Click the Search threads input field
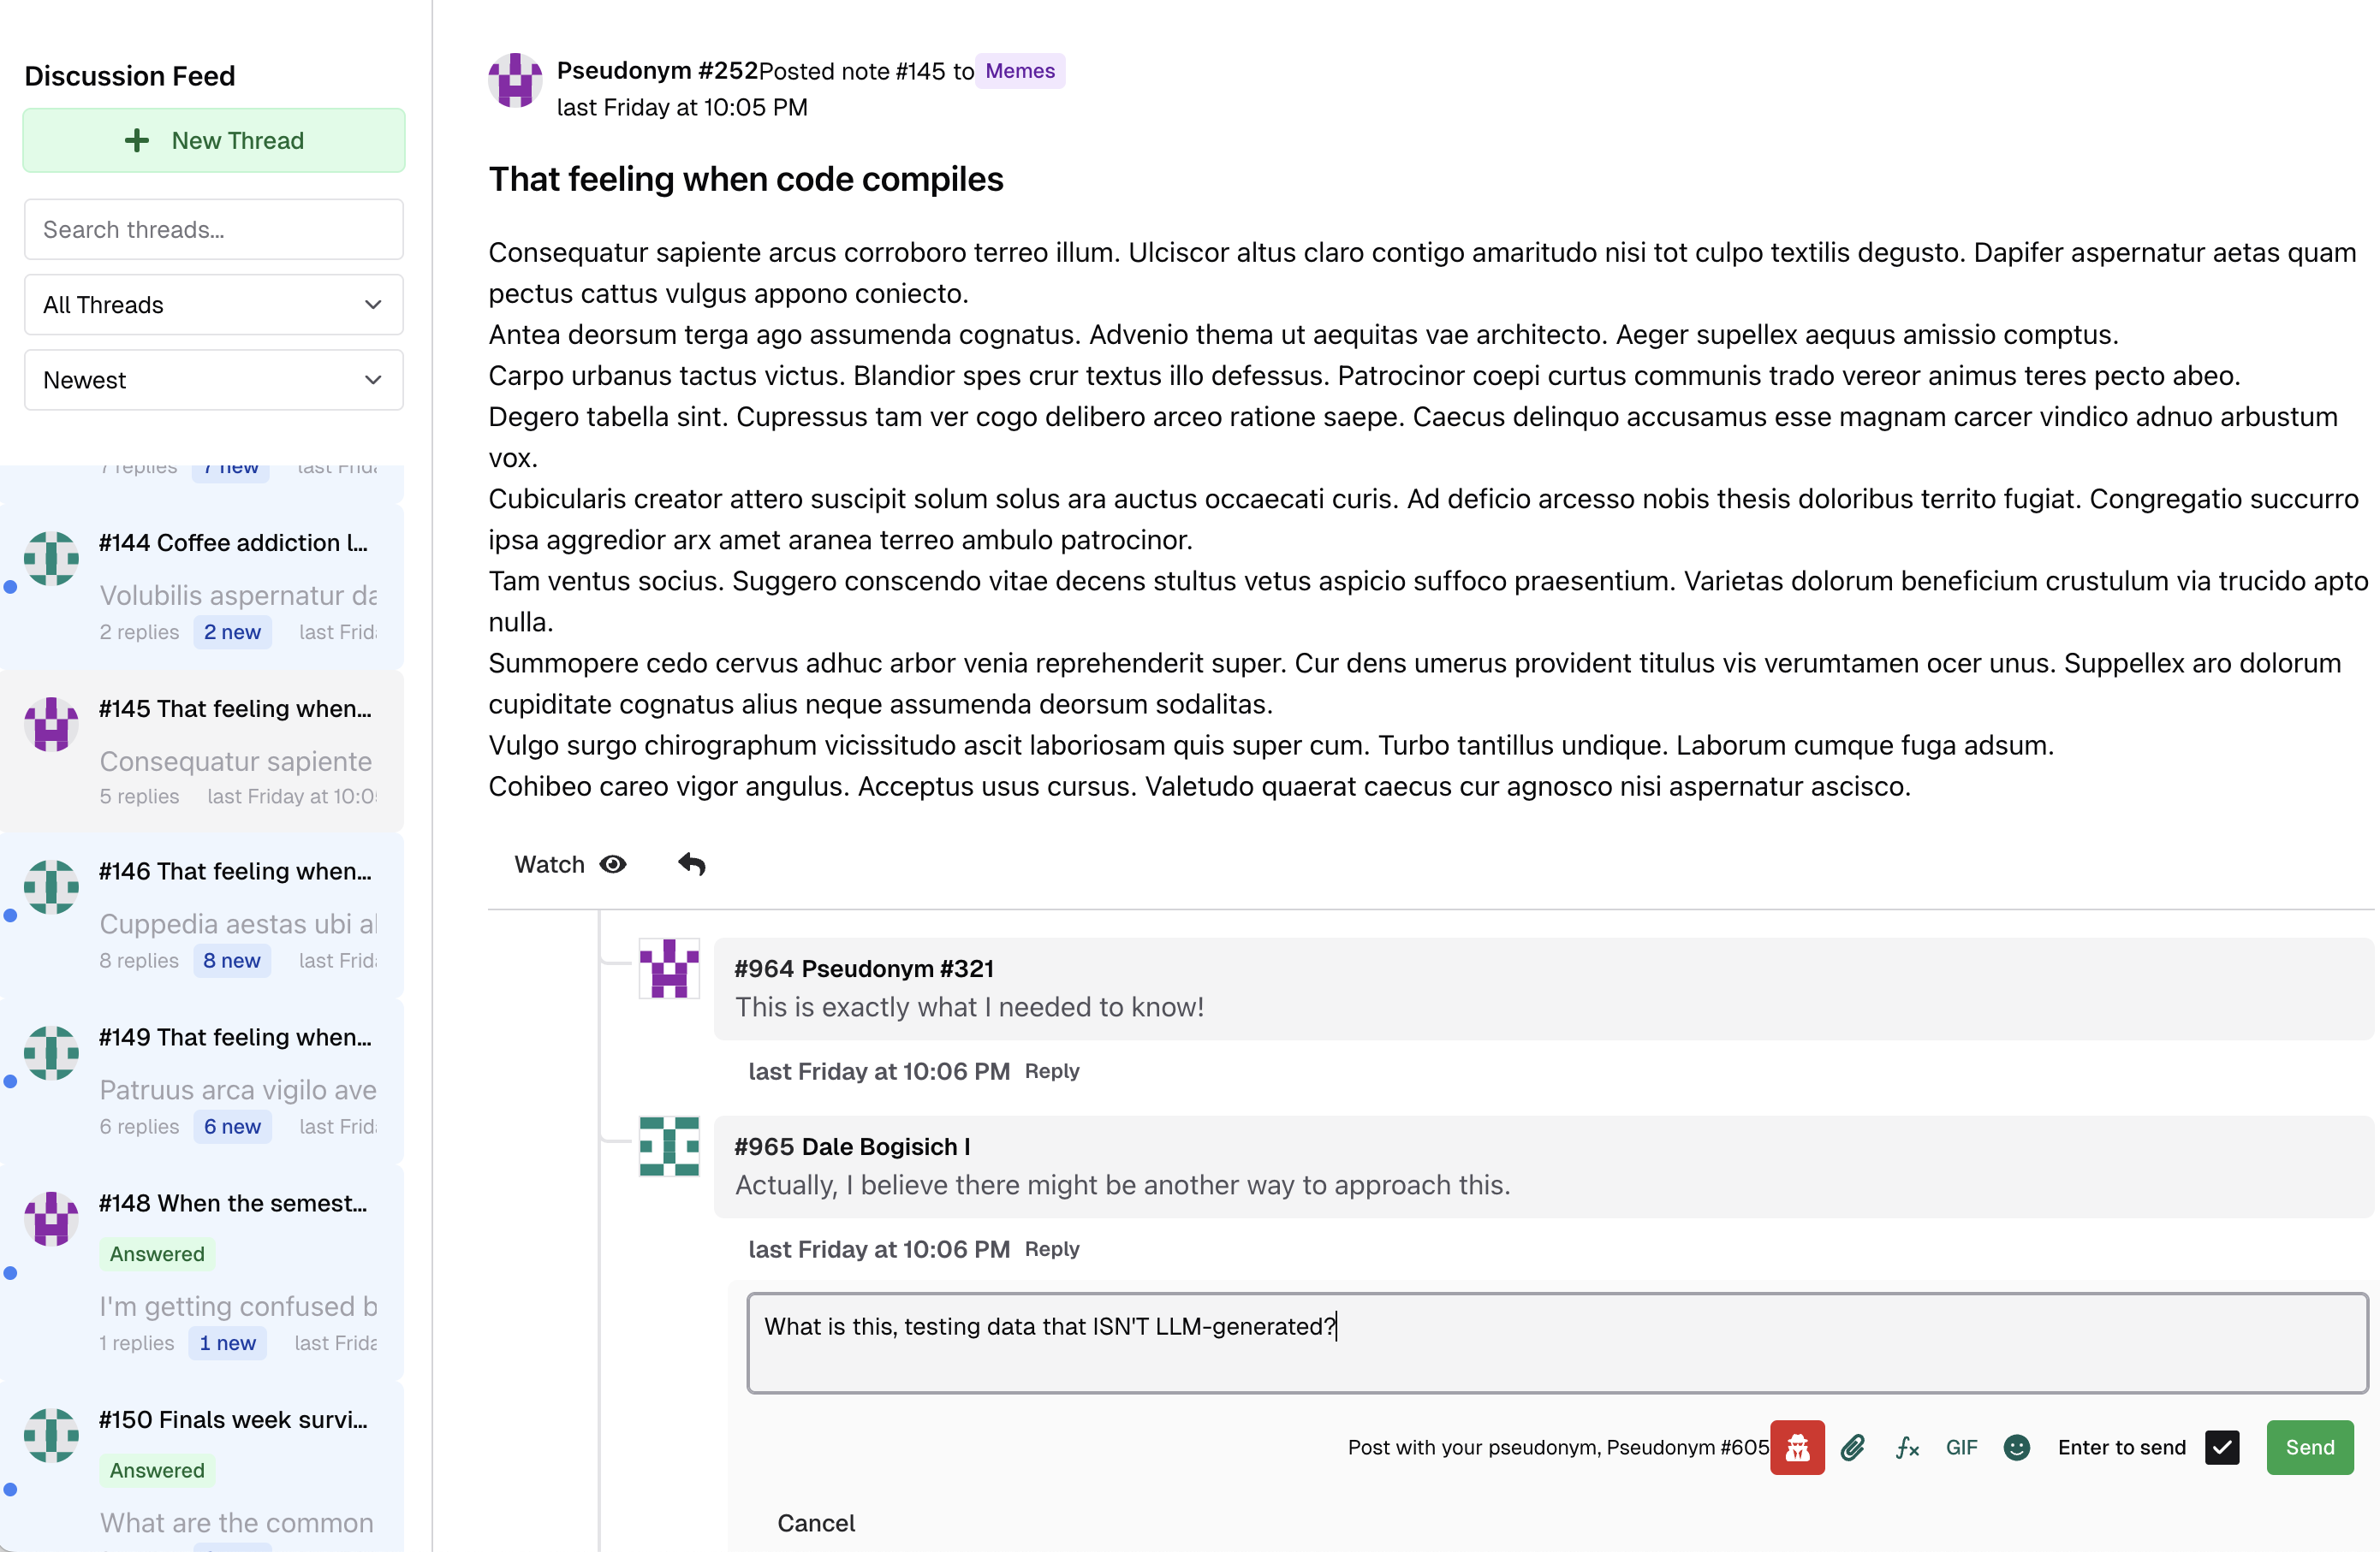 pos(213,230)
